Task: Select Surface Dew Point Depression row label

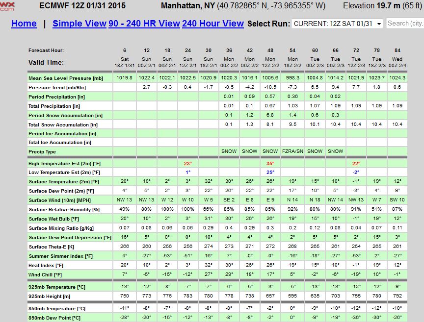Action: pyautogui.click(x=70, y=238)
